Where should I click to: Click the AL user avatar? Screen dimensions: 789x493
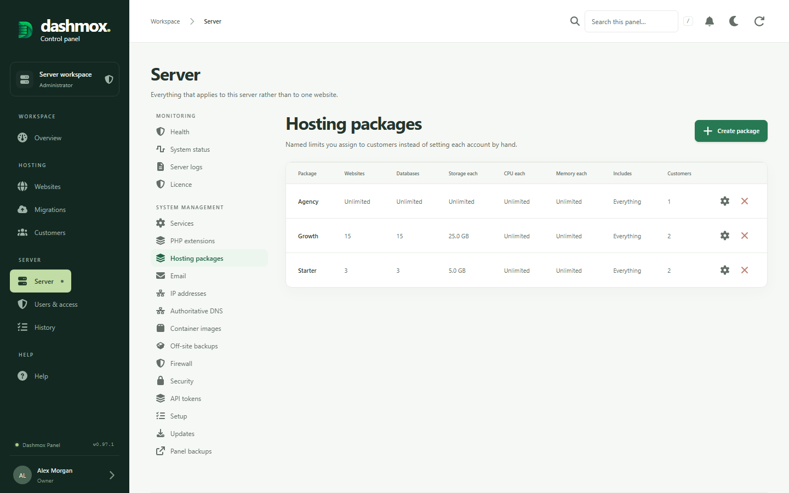[x=22, y=475]
